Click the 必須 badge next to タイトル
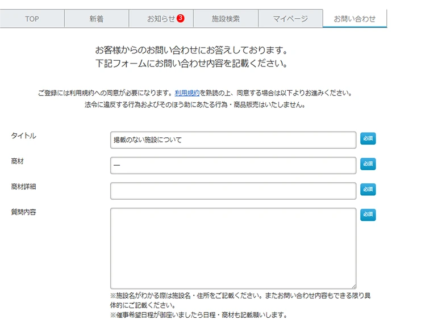 (368, 138)
